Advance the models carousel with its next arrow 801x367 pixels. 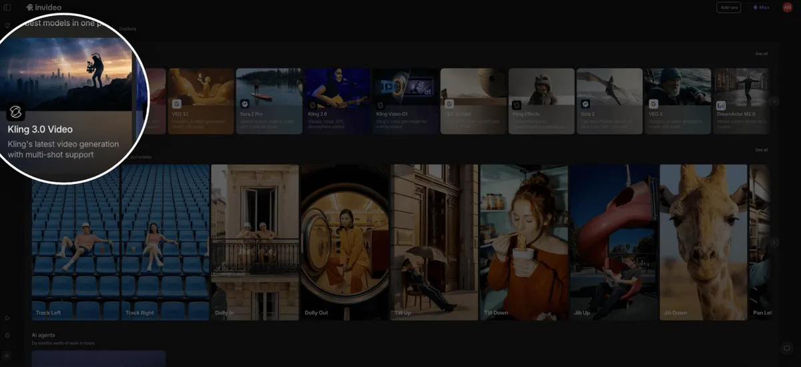click(774, 101)
